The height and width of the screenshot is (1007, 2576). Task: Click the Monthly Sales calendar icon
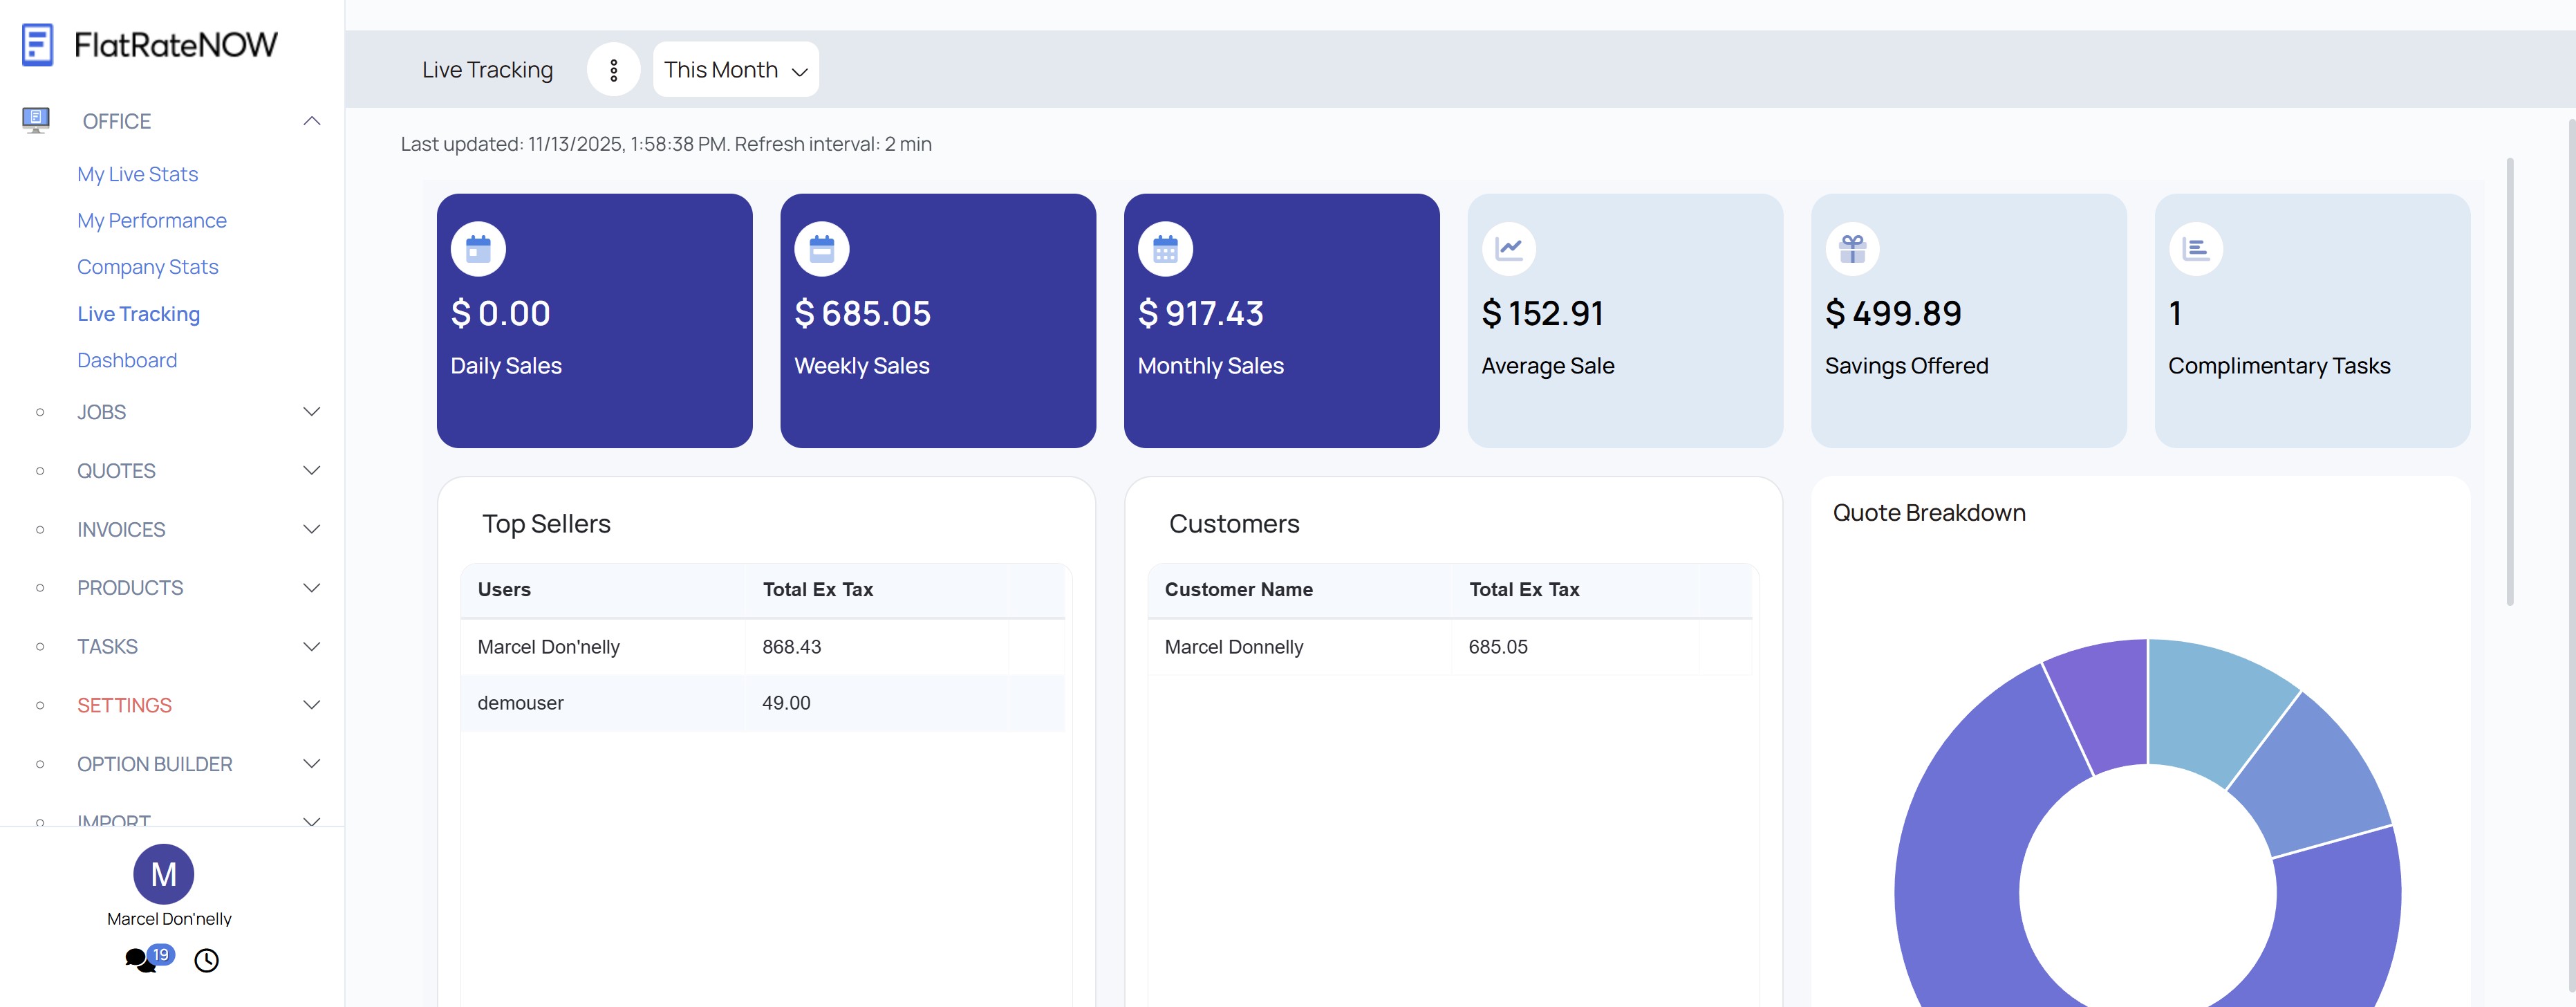pos(1165,249)
